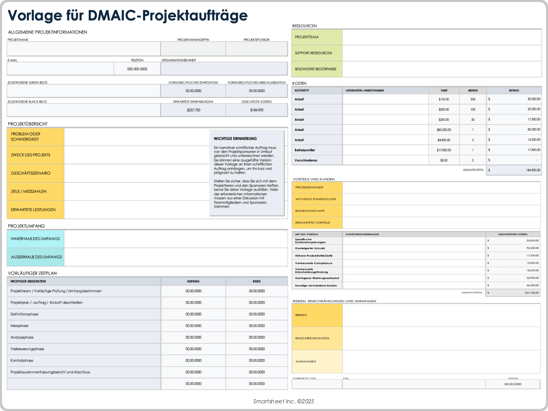Screen dimensions: 548x411
Task: Click the TELEFON field showing 000-000-0000
Action: click(x=137, y=68)
